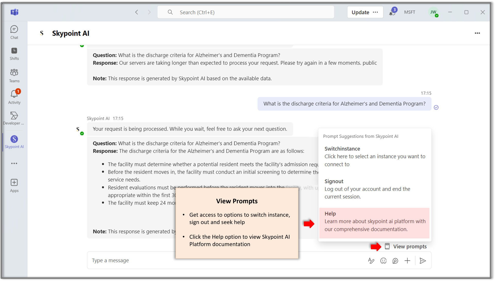Open the emoji picker icon
This screenshot has width=495, height=281.
pyautogui.click(x=383, y=261)
